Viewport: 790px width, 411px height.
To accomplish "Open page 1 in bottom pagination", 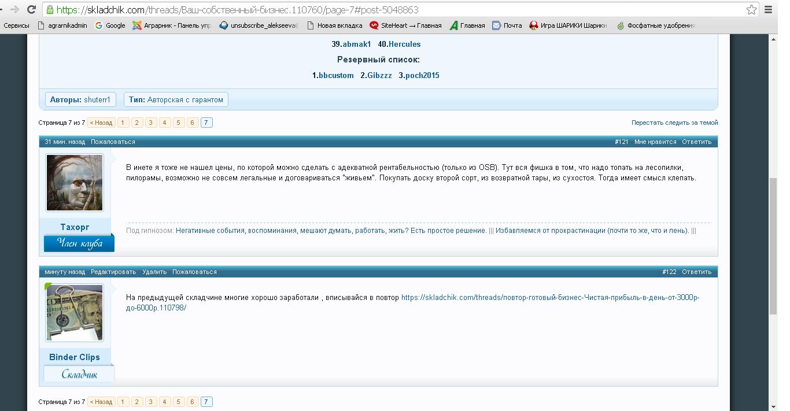I will pyautogui.click(x=123, y=402).
